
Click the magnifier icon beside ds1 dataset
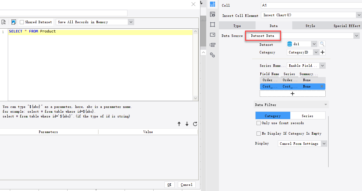pyautogui.click(x=322, y=44)
